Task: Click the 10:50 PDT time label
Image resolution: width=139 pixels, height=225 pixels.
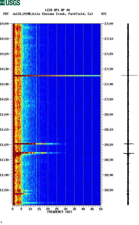Action: point(4,99)
